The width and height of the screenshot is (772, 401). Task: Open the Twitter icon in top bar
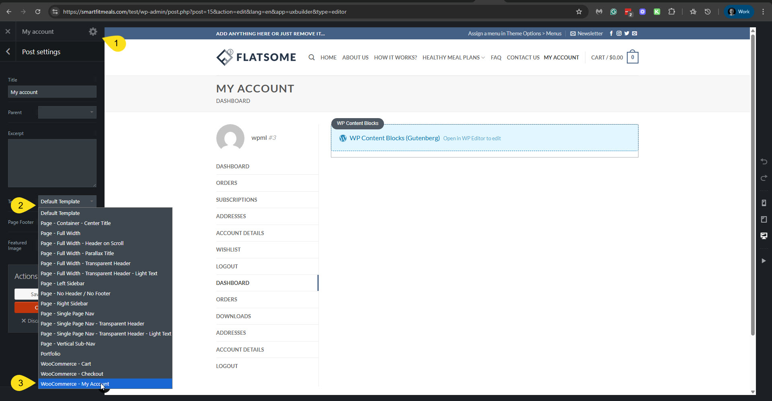point(627,33)
